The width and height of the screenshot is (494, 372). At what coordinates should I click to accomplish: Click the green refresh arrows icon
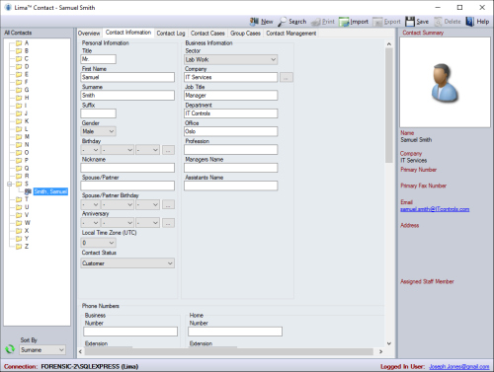[10, 349]
